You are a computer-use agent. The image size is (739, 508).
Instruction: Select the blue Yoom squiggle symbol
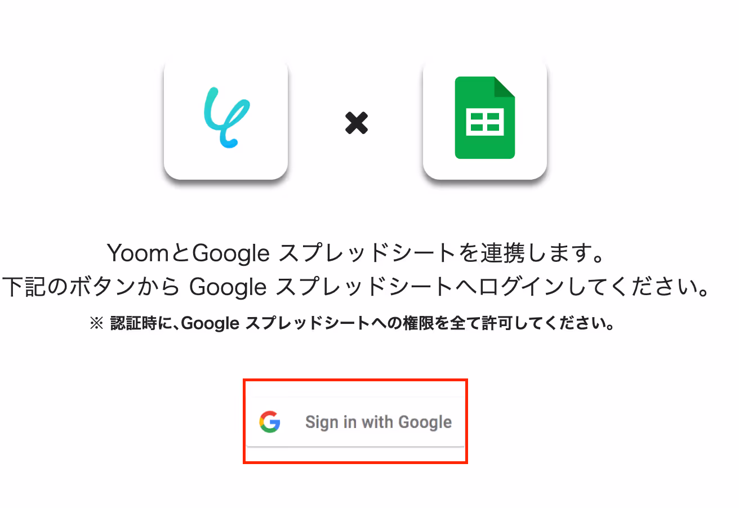[x=226, y=118]
